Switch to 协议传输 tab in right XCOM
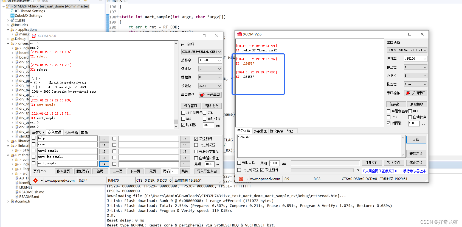Screen dimensions: 462x227 [x=277, y=131]
